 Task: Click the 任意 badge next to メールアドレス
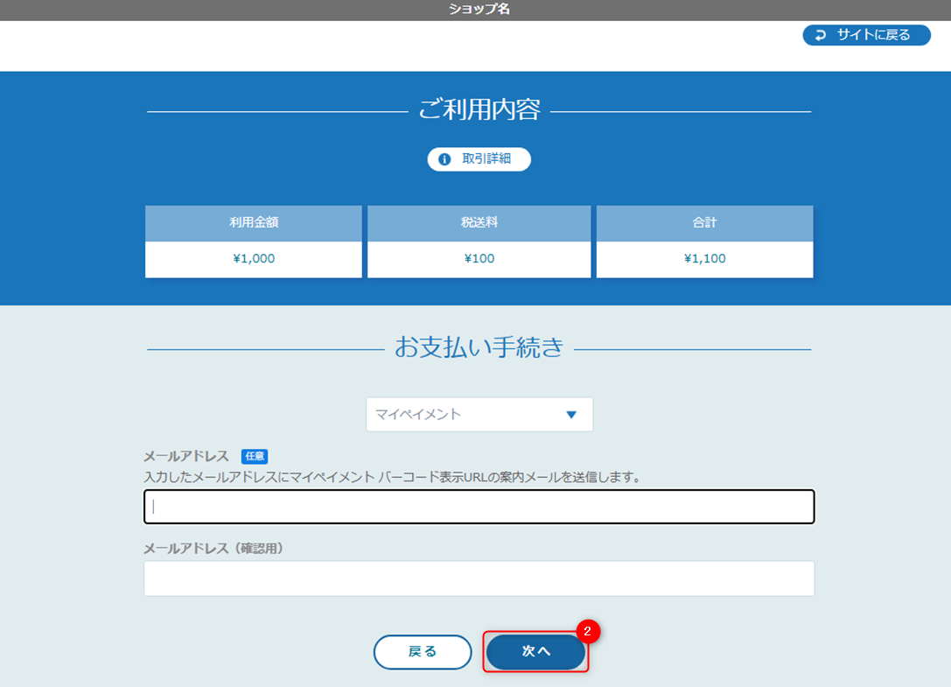(256, 456)
